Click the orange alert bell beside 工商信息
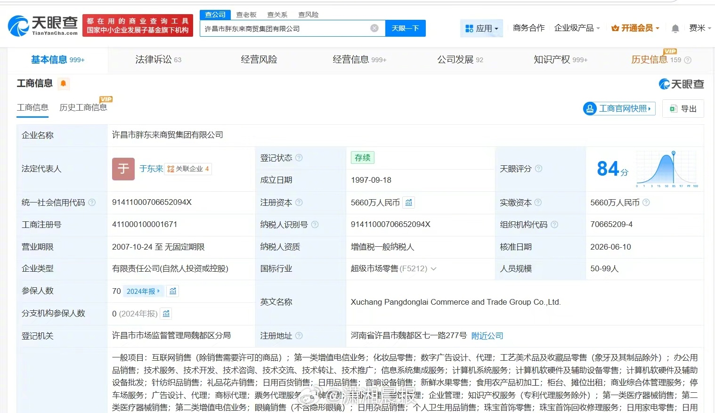Viewport: 715px width, 413px height. tap(64, 84)
